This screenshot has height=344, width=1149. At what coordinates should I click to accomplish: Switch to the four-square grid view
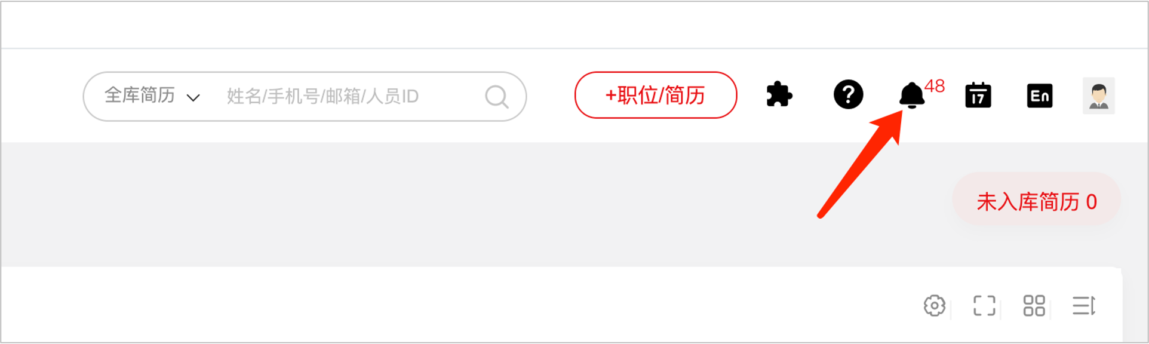pos(1034,306)
